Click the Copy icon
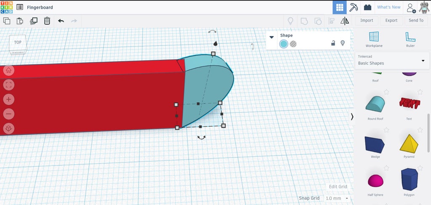Viewport: 431px width, 205px height. coord(7,21)
